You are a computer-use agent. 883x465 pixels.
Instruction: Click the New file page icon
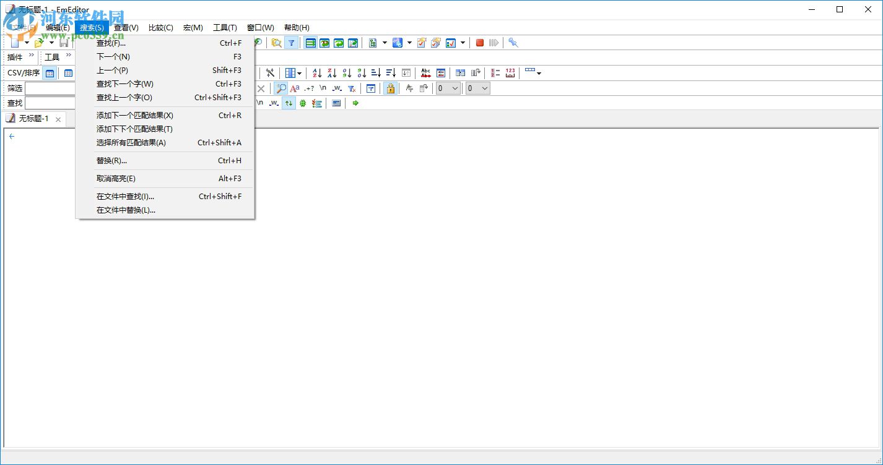[15, 43]
